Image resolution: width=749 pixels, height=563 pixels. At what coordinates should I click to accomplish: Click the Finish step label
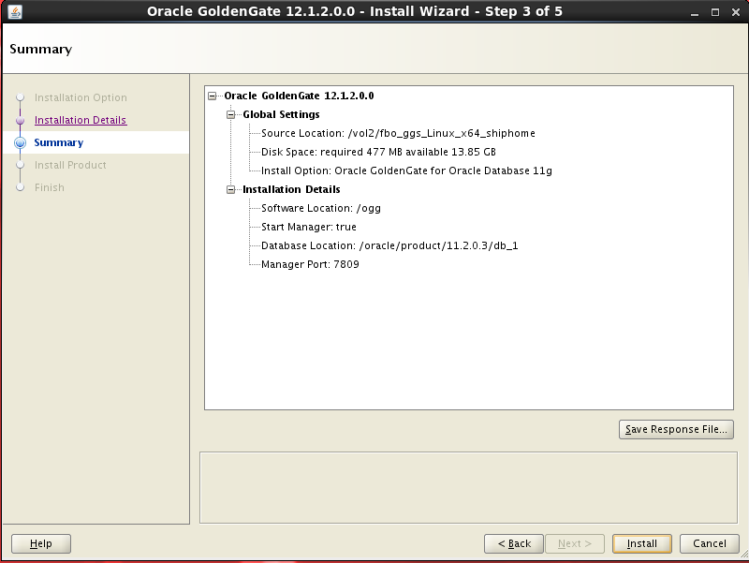(50, 187)
